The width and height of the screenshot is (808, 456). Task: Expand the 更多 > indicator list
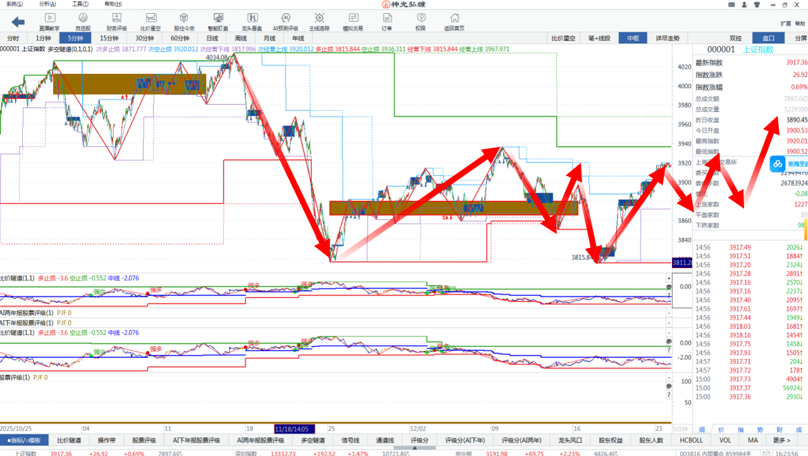click(781, 440)
